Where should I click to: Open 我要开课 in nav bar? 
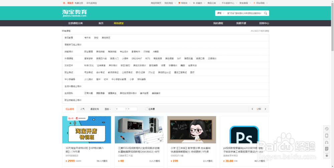241,23
